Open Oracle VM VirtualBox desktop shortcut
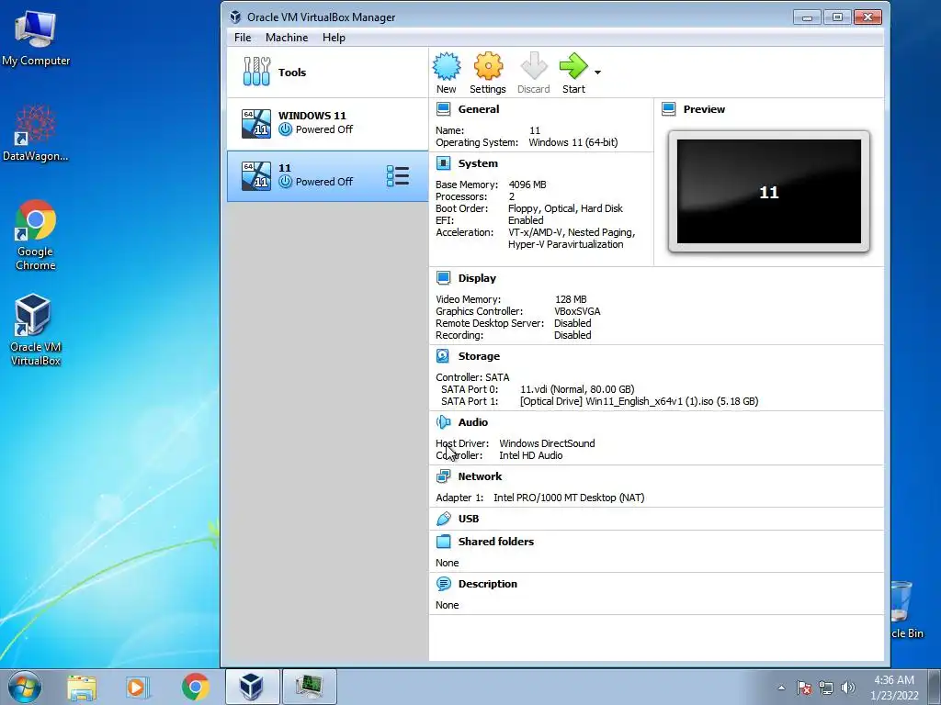The image size is (941, 705). 36,330
